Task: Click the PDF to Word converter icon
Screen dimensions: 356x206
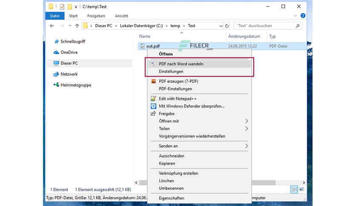Action: [x=153, y=64]
